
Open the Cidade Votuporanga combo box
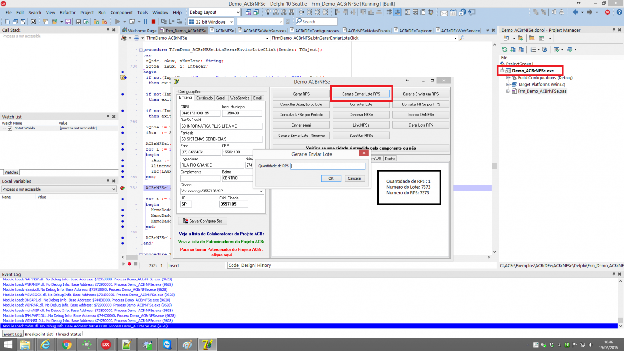[x=261, y=191]
